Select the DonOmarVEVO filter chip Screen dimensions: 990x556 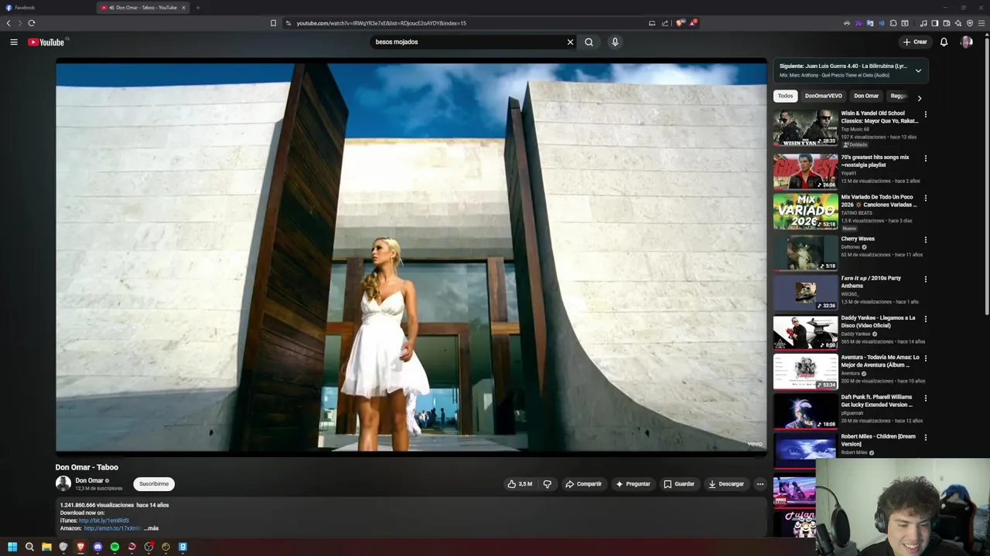[x=823, y=96]
